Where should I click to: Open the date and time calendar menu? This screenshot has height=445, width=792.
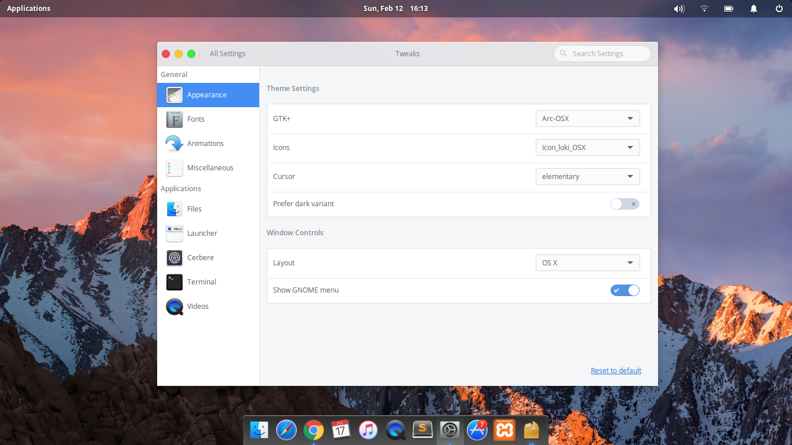(395, 9)
